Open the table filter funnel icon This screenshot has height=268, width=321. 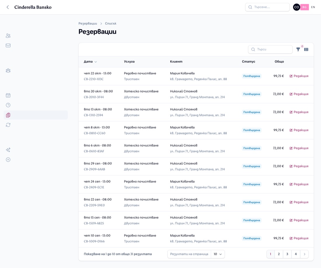click(x=298, y=49)
